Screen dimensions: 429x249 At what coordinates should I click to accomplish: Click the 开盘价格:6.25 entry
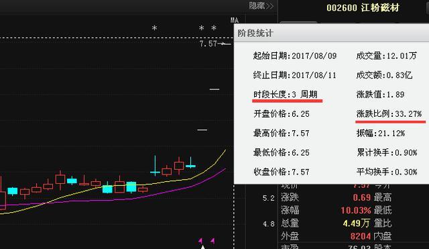(282, 113)
